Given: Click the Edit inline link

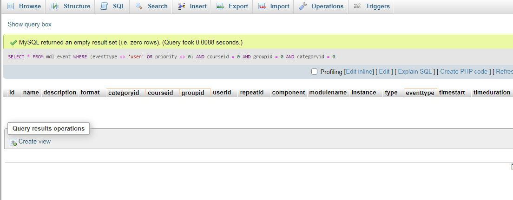Looking at the screenshot, I should click(359, 72).
